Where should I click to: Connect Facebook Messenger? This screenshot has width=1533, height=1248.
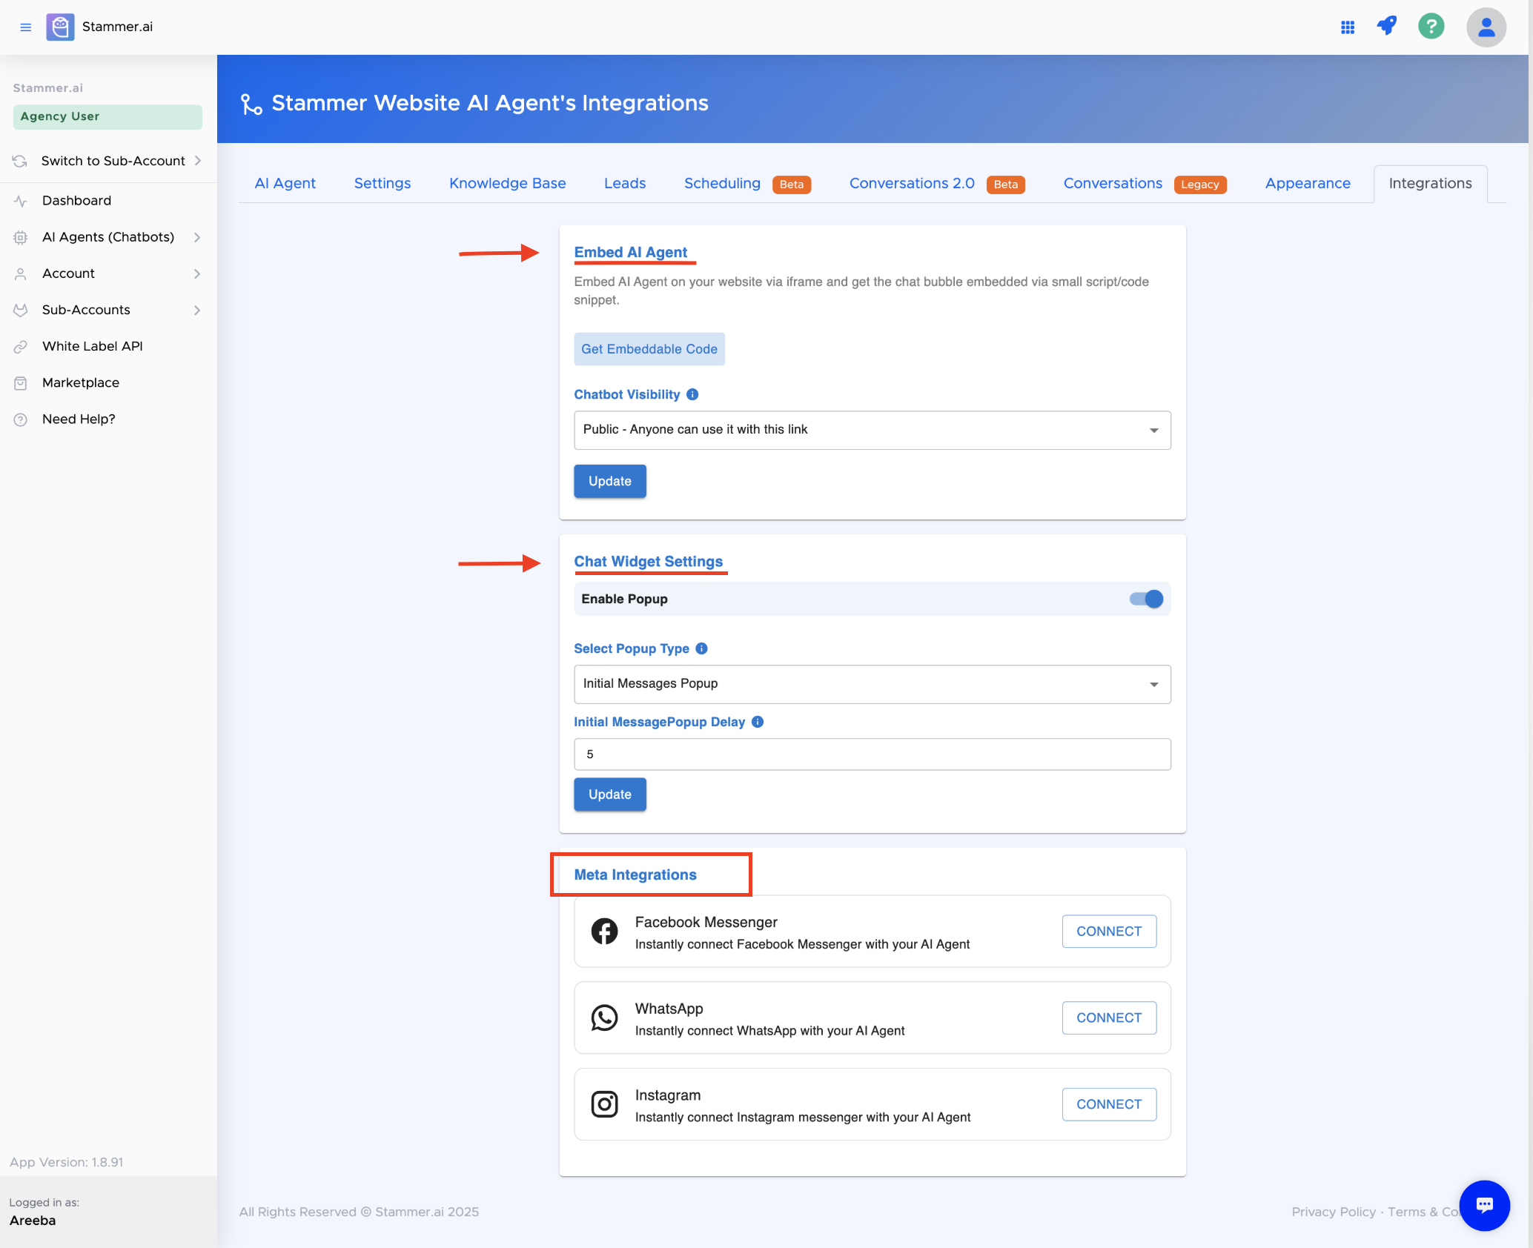(x=1109, y=931)
